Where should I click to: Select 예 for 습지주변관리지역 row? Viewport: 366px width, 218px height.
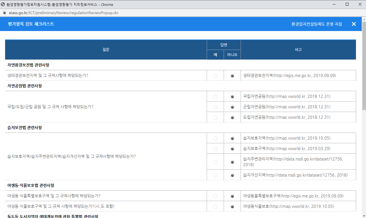(215, 162)
